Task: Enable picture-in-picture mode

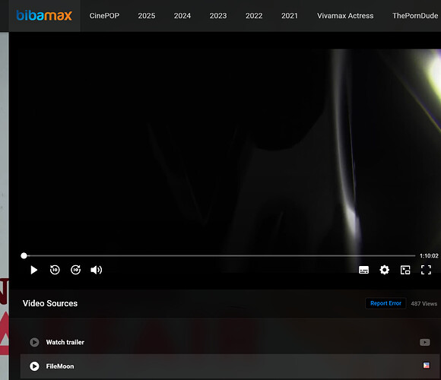Action: pyautogui.click(x=405, y=270)
